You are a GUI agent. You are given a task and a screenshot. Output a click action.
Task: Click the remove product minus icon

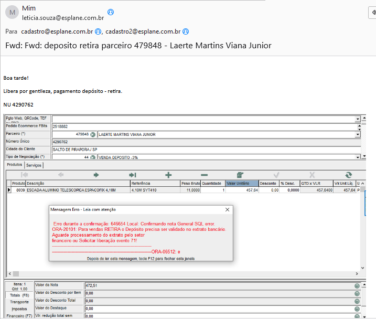click(204, 175)
